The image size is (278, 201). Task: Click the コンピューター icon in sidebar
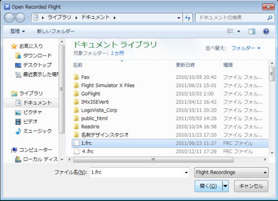pyautogui.click(x=14, y=150)
